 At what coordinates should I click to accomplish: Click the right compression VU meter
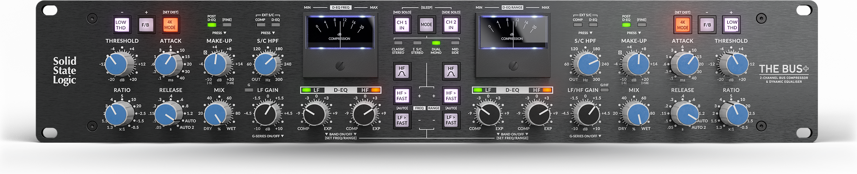pyautogui.click(x=513, y=32)
